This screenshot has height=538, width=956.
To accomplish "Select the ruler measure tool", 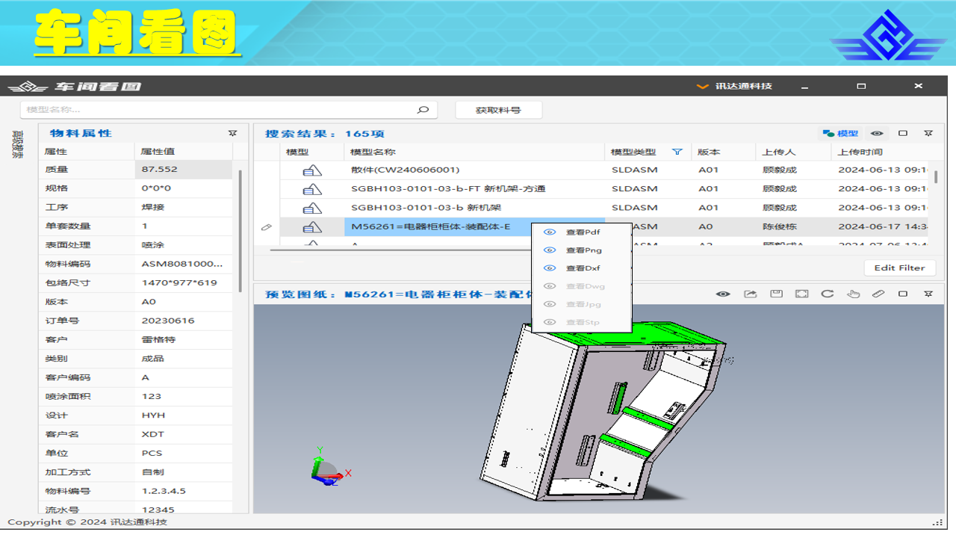I will pyautogui.click(x=878, y=294).
